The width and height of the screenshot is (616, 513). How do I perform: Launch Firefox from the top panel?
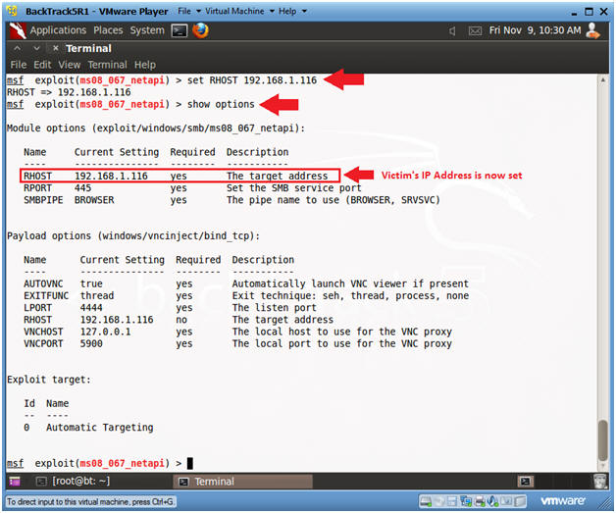coord(200,30)
